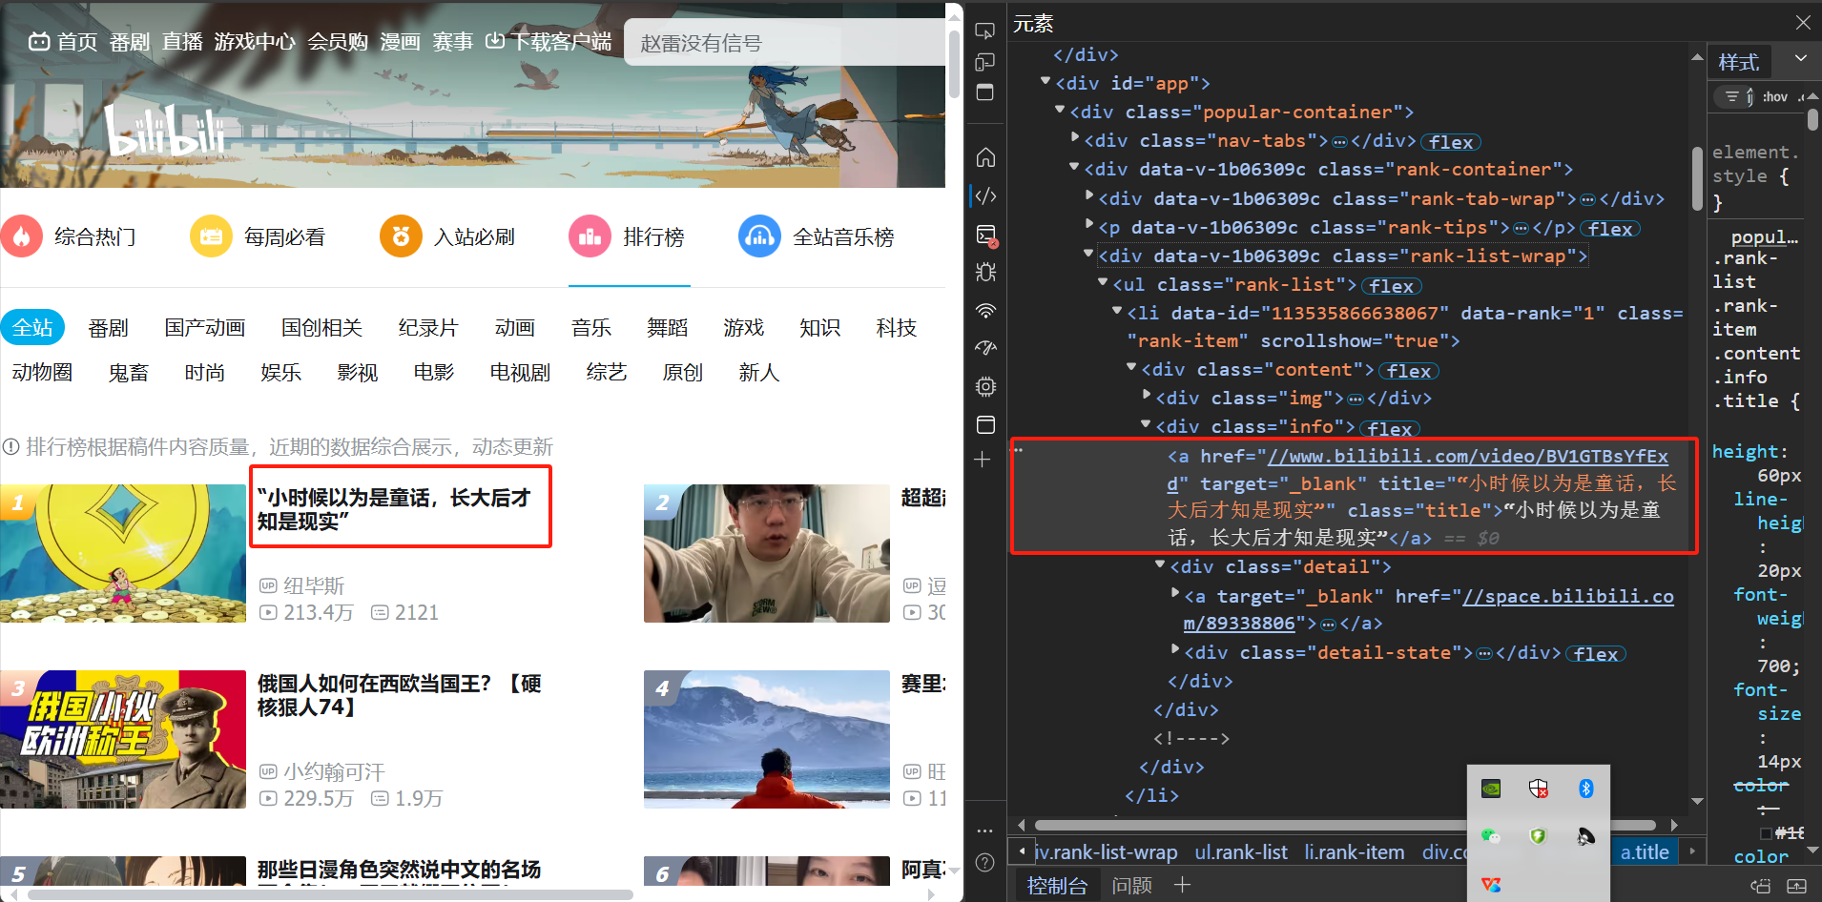Viewport: 1822px width, 902px height.
Task: Expand the rank-tab-wrap div node
Action: click(x=1089, y=197)
